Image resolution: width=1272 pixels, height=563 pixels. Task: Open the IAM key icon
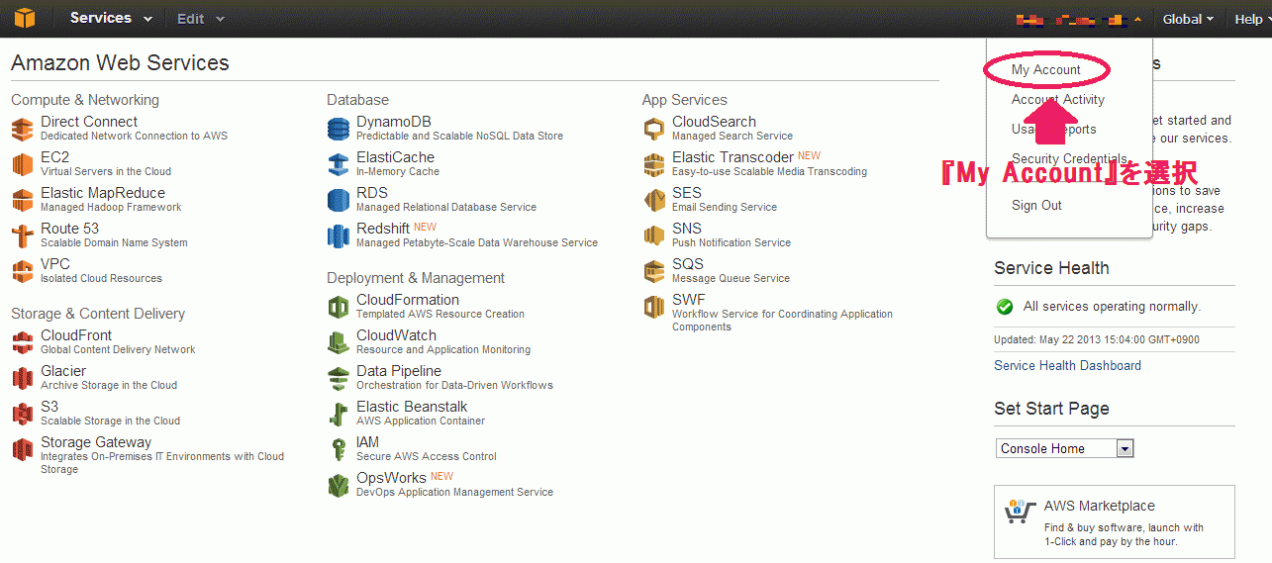click(x=339, y=449)
